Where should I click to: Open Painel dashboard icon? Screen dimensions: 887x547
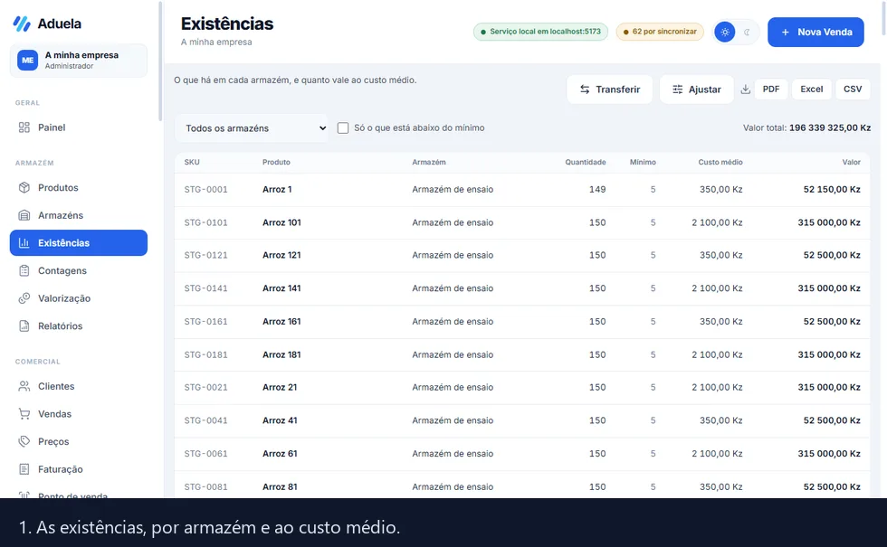click(24, 127)
